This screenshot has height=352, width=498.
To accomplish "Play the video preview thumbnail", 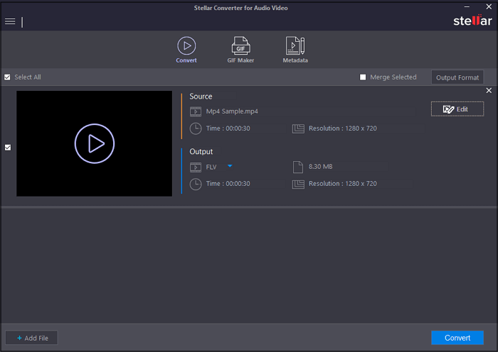I will 94,144.
